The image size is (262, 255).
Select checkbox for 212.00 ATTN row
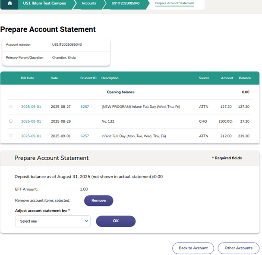coord(11,136)
